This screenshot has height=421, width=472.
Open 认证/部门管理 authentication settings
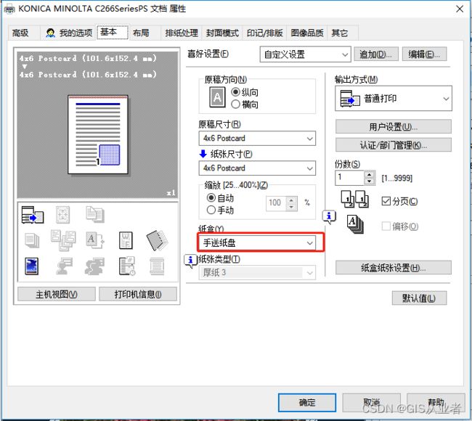point(393,145)
